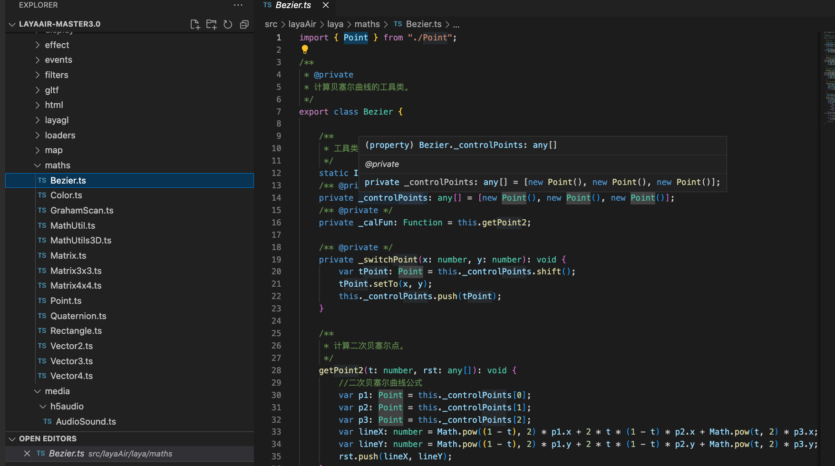Image resolution: width=835 pixels, height=466 pixels.
Task: Click the minimap code overview
Action: tap(829, 76)
